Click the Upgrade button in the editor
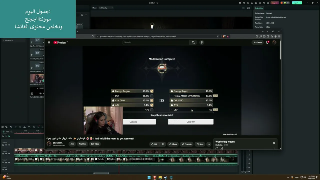 coord(275,3)
